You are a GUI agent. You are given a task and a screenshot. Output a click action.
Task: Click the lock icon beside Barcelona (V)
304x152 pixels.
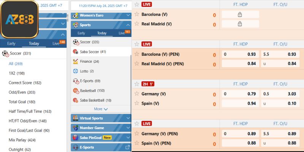pyautogui.click(x=240, y=14)
